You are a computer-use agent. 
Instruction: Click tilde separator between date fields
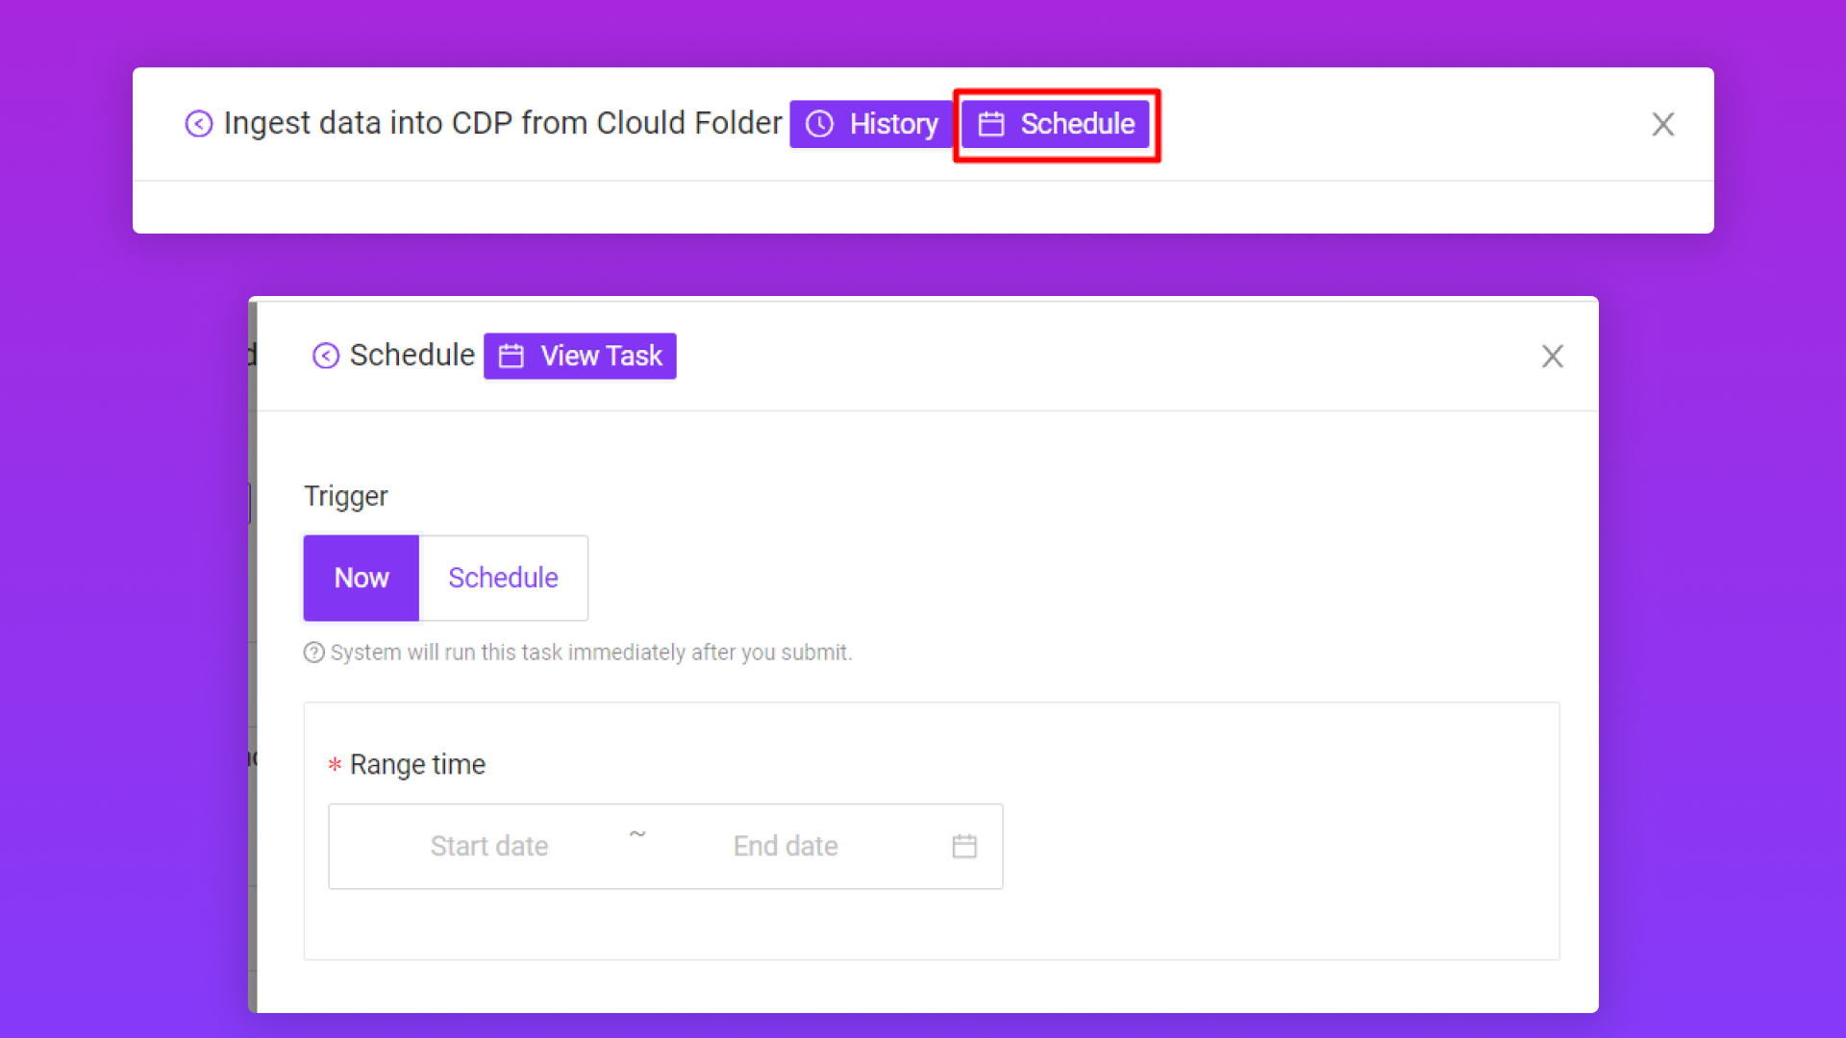637,834
